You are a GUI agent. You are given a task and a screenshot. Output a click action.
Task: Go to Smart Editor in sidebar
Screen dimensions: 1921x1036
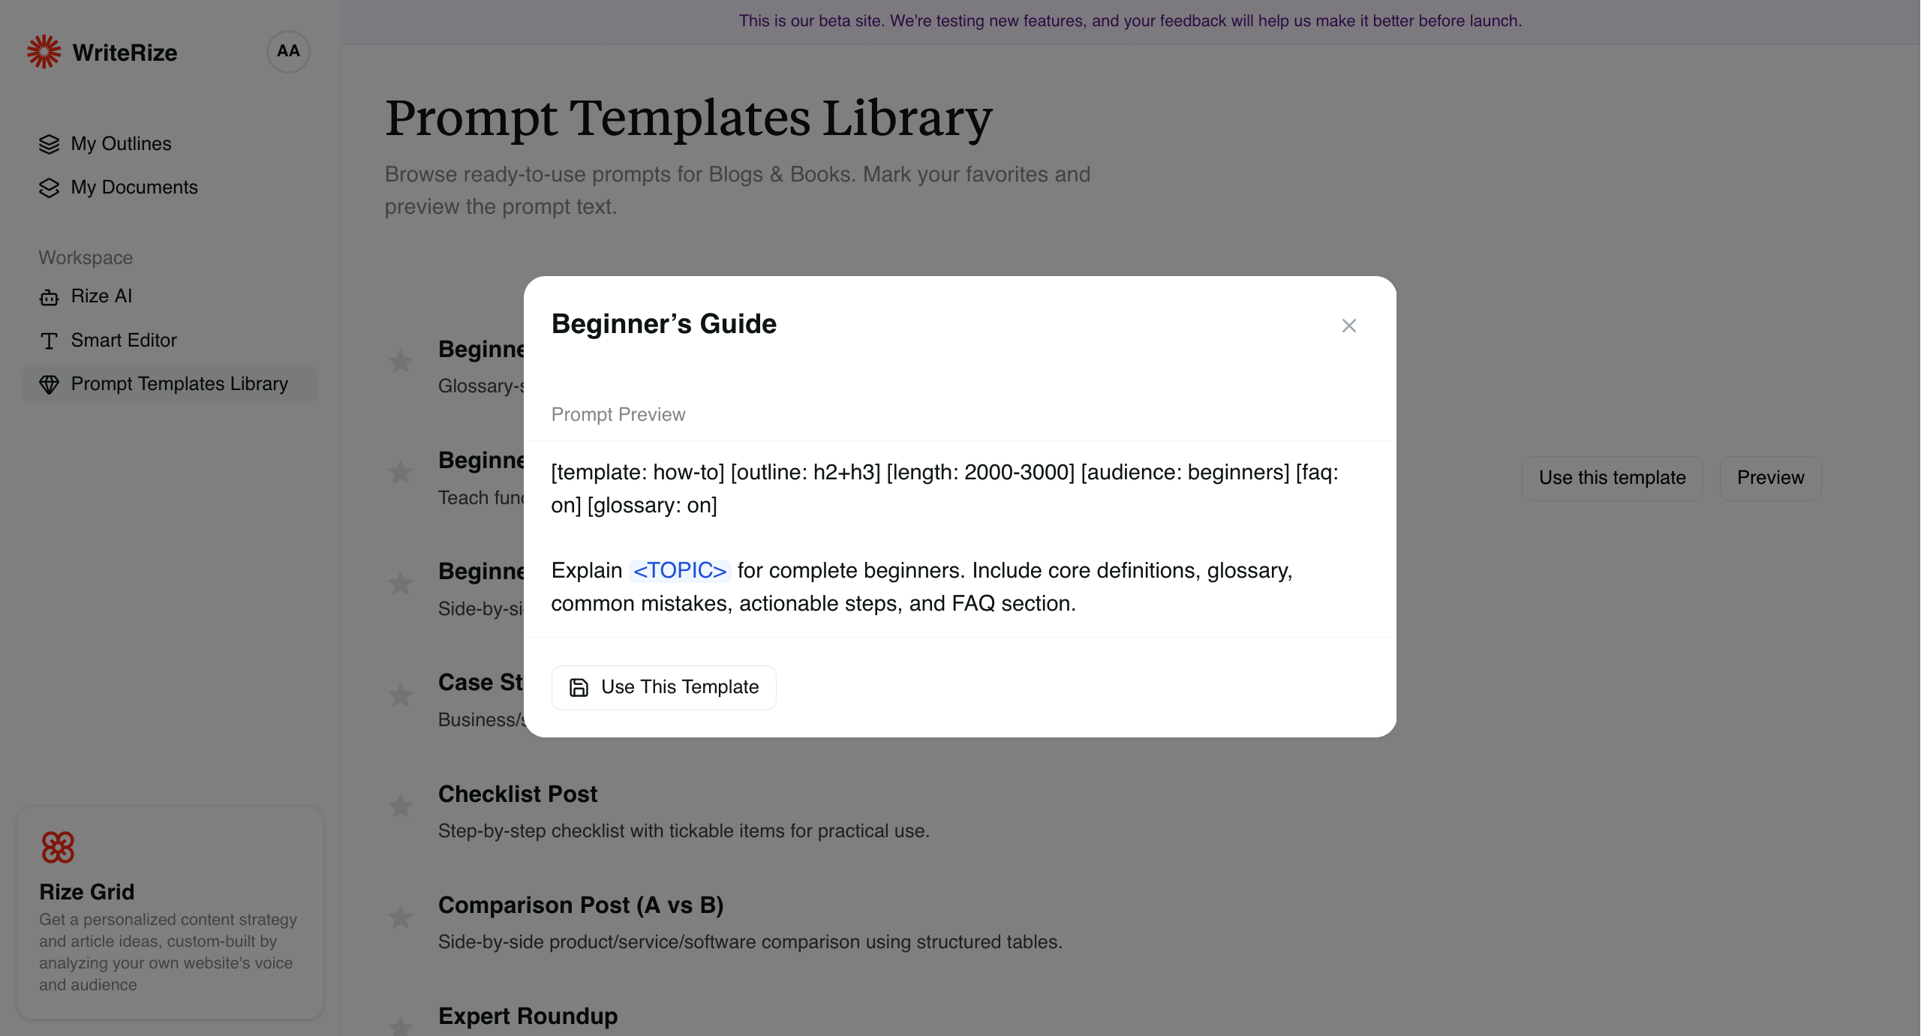pos(124,341)
